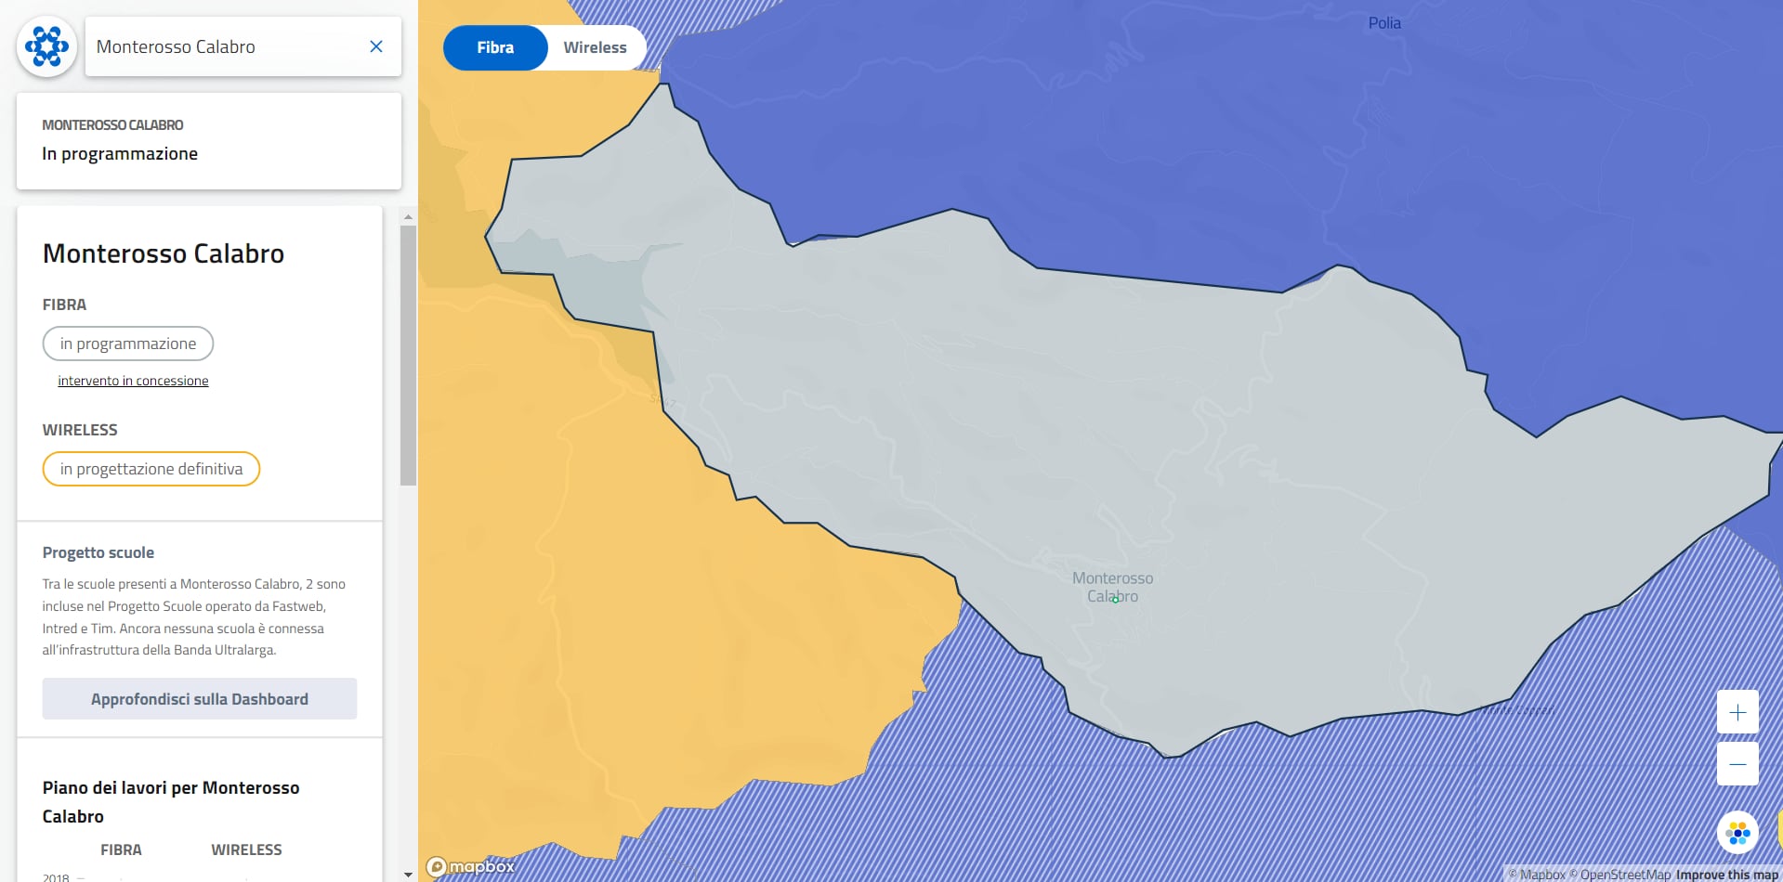Viewport: 1783px width, 882px height.
Task: Click the Monterosso Calabro town label on map
Action: (1113, 587)
